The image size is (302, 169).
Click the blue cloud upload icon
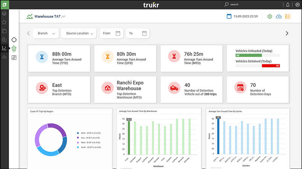tap(279, 17)
